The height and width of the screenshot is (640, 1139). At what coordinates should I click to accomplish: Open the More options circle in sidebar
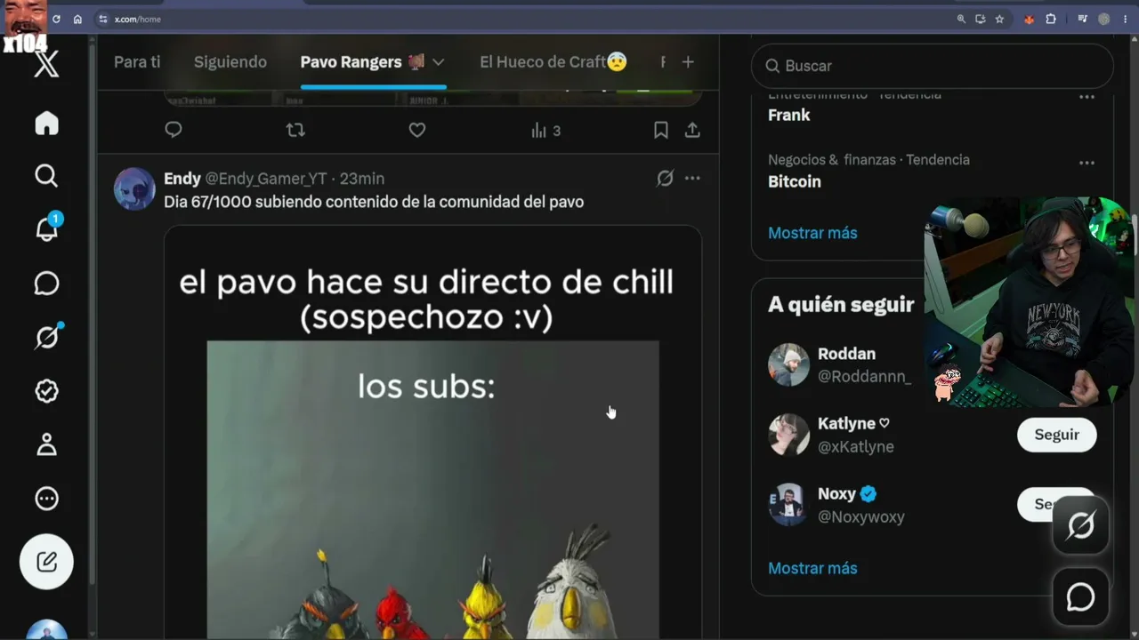46,499
